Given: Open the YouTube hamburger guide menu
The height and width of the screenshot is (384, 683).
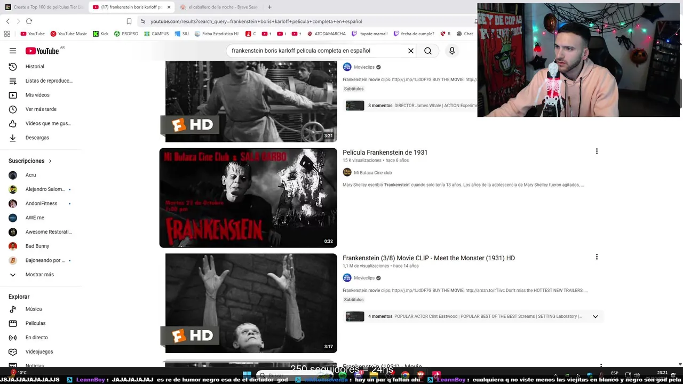Looking at the screenshot, I should click(x=13, y=51).
